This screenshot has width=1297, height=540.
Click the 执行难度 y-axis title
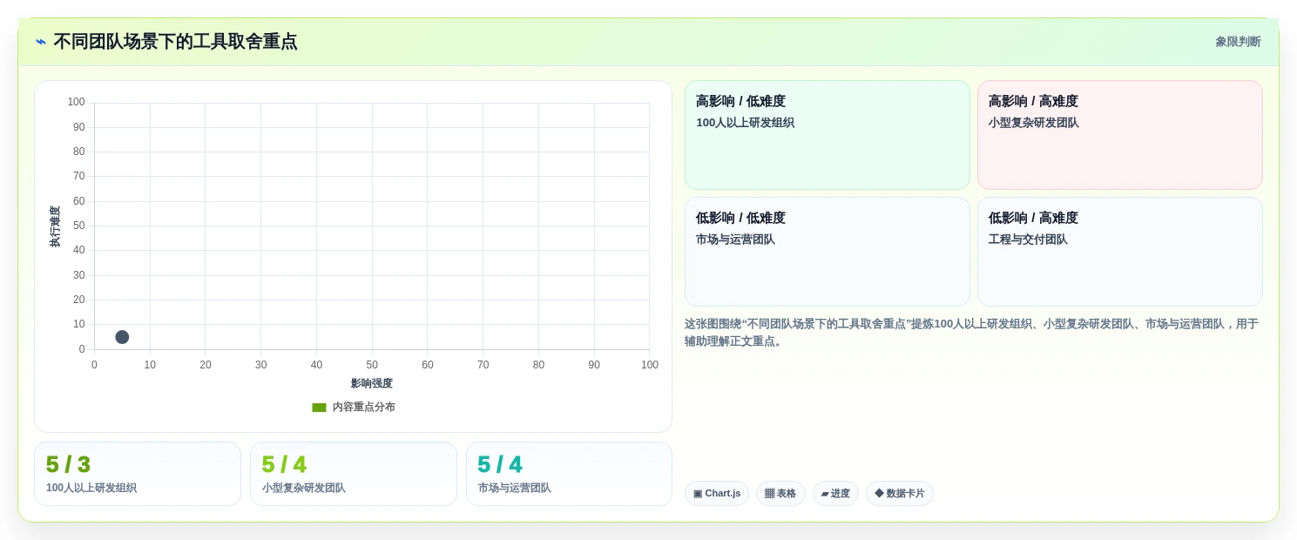coord(55,226)
